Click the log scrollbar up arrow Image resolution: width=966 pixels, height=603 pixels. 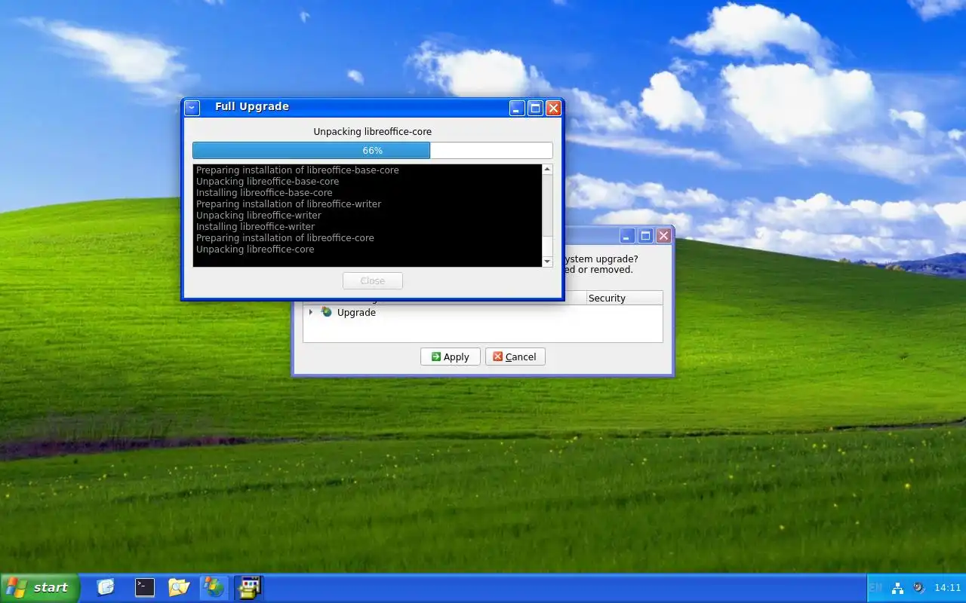click(548, 170)
